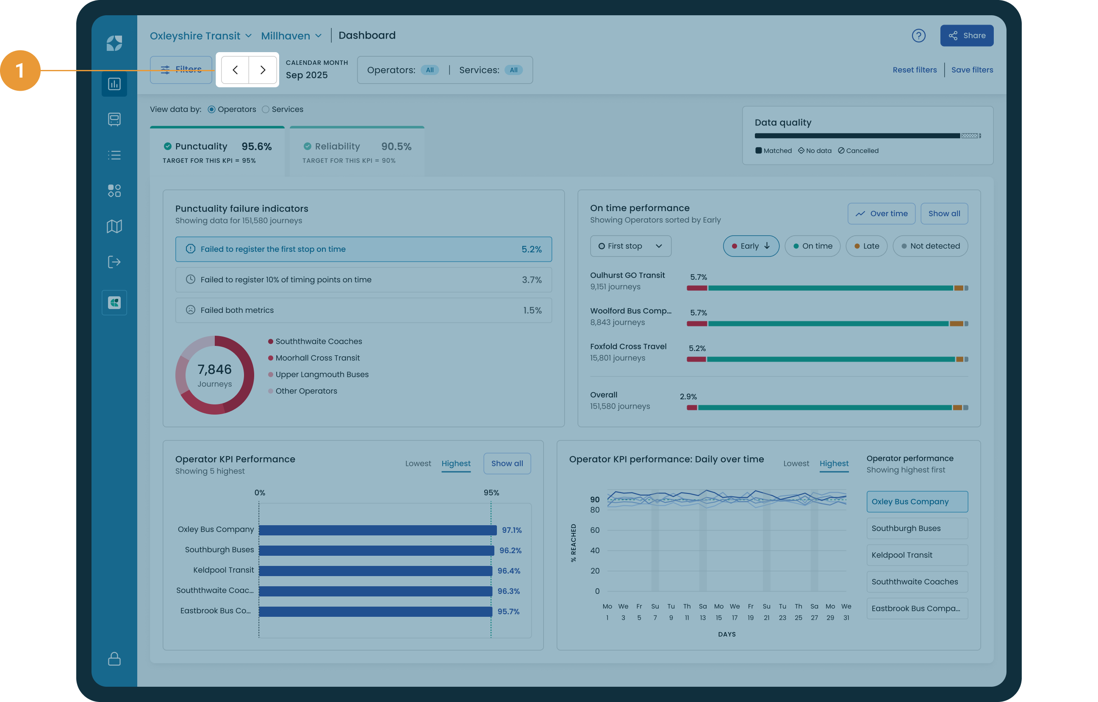Open the list view sidebar icon
This screenshot has height=702, width=1098.
(114, 155)
